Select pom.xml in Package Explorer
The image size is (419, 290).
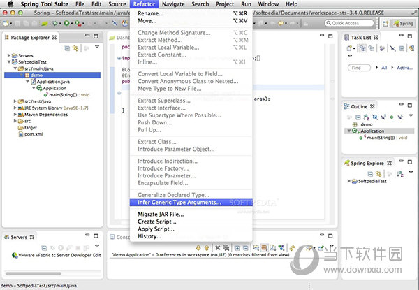point(34,134)
